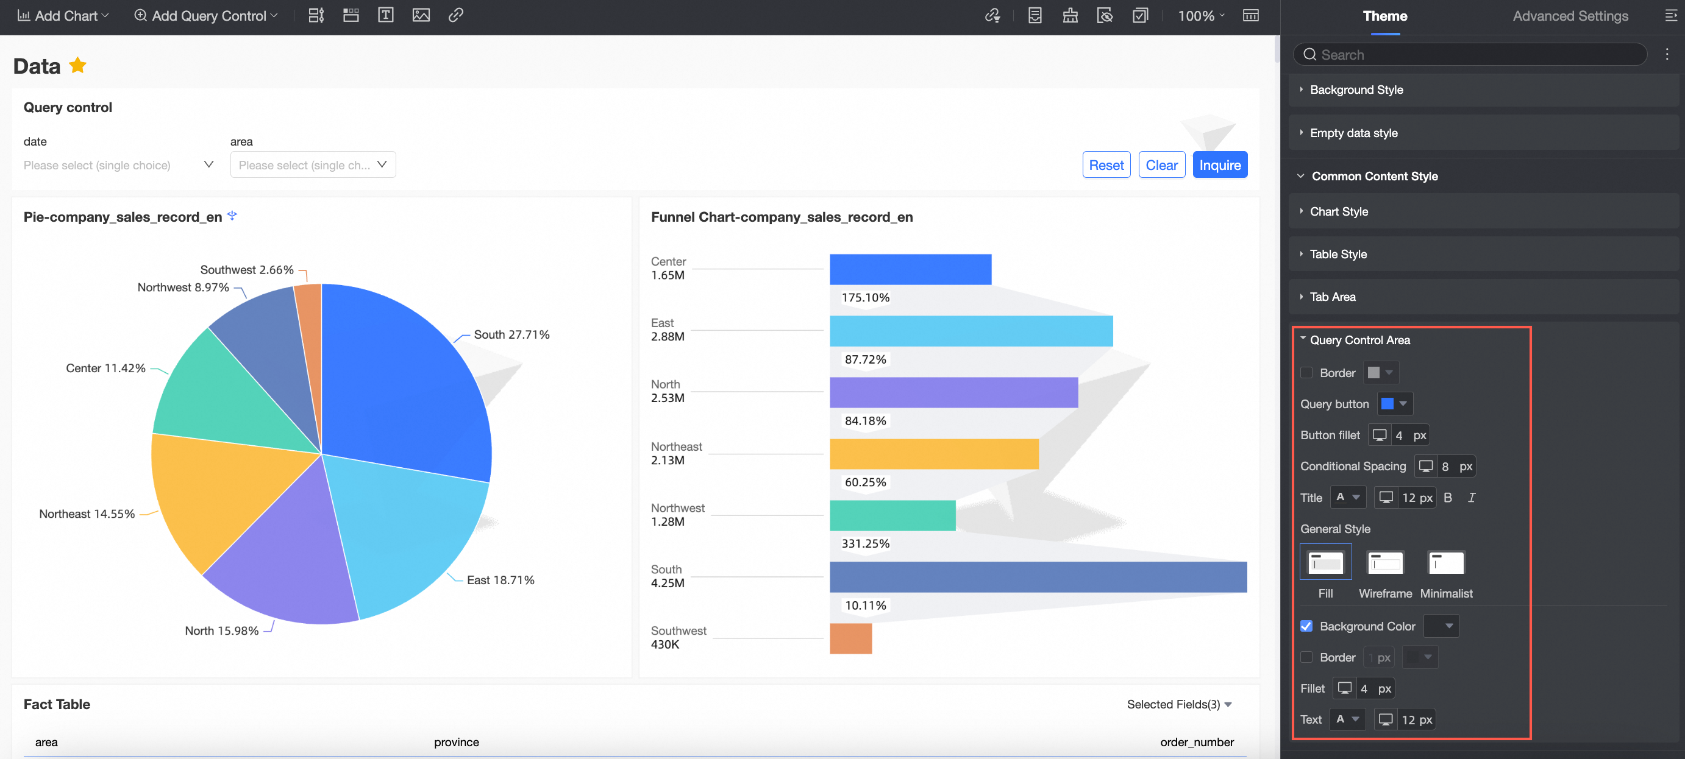Click the Inquire button
1685x759 pixels.
[1219, 164]
